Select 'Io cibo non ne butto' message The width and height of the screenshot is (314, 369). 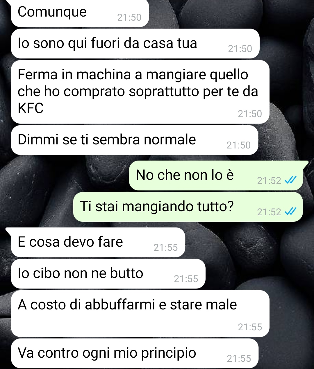point(108,274)
